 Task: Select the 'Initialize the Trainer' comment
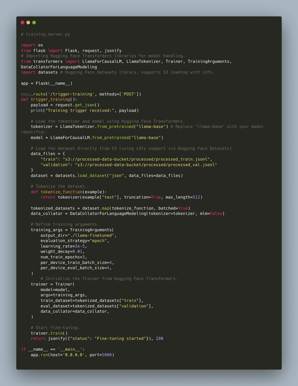point(109,279)
